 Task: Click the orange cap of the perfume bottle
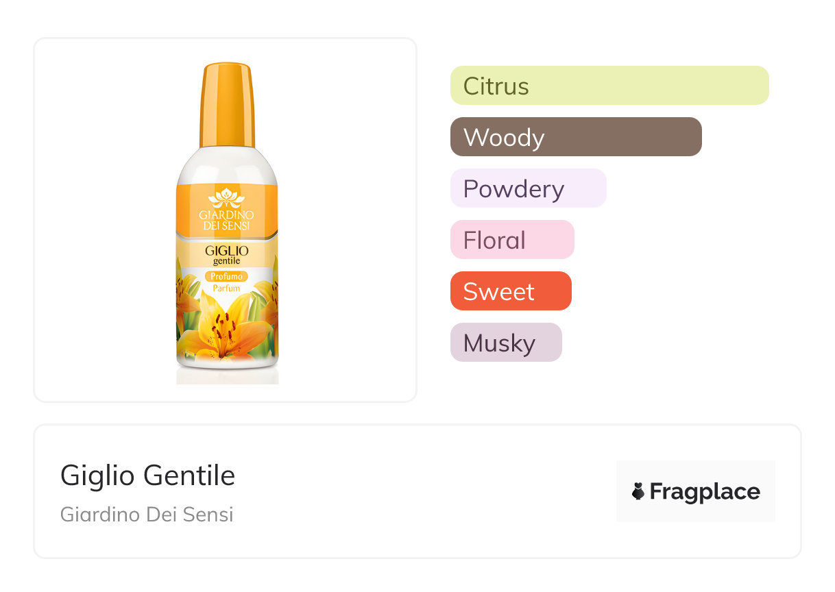point(227,105)
